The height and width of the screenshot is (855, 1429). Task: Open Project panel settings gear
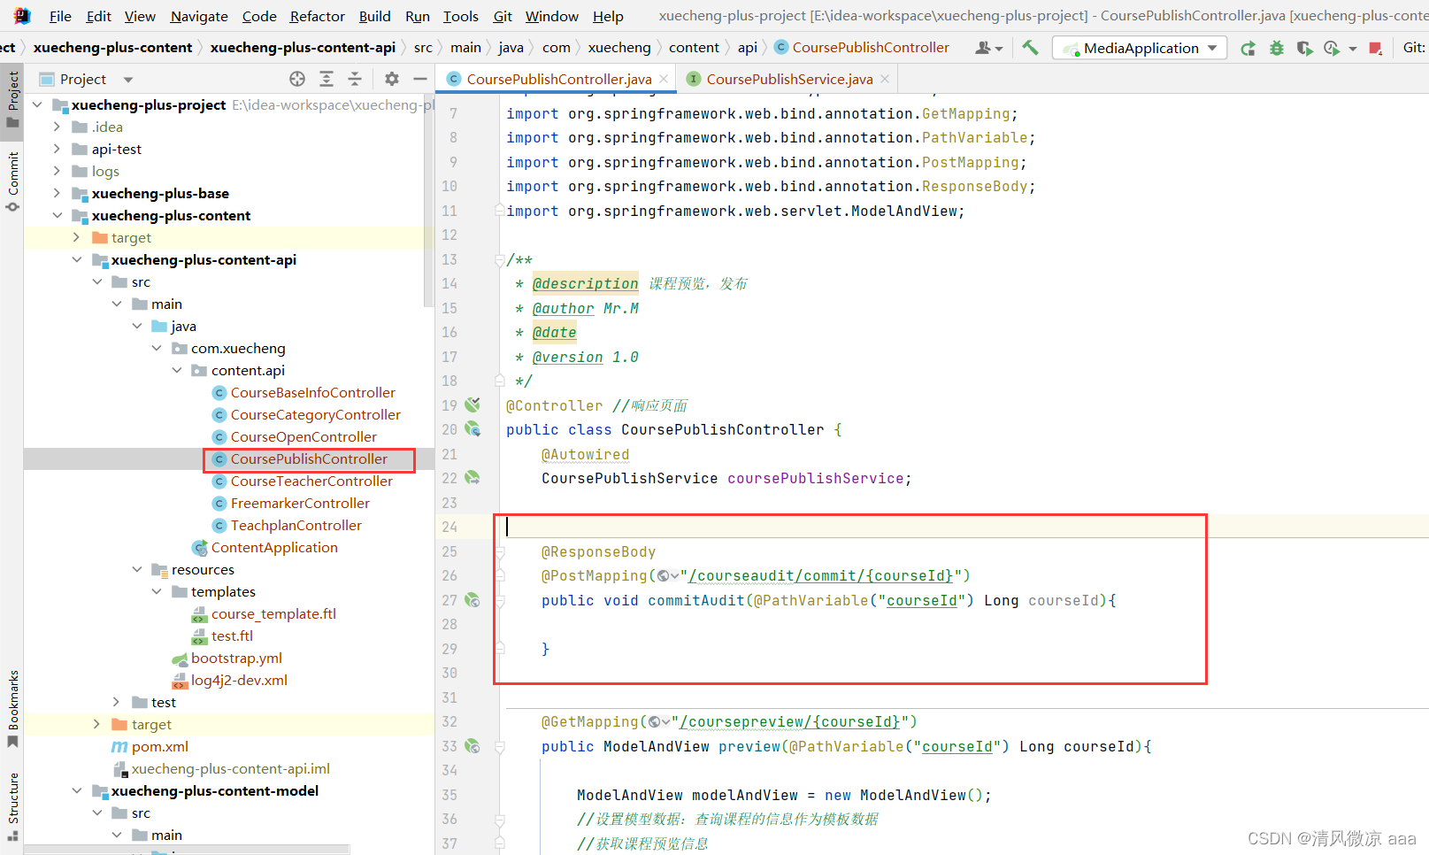coord(392,79)
